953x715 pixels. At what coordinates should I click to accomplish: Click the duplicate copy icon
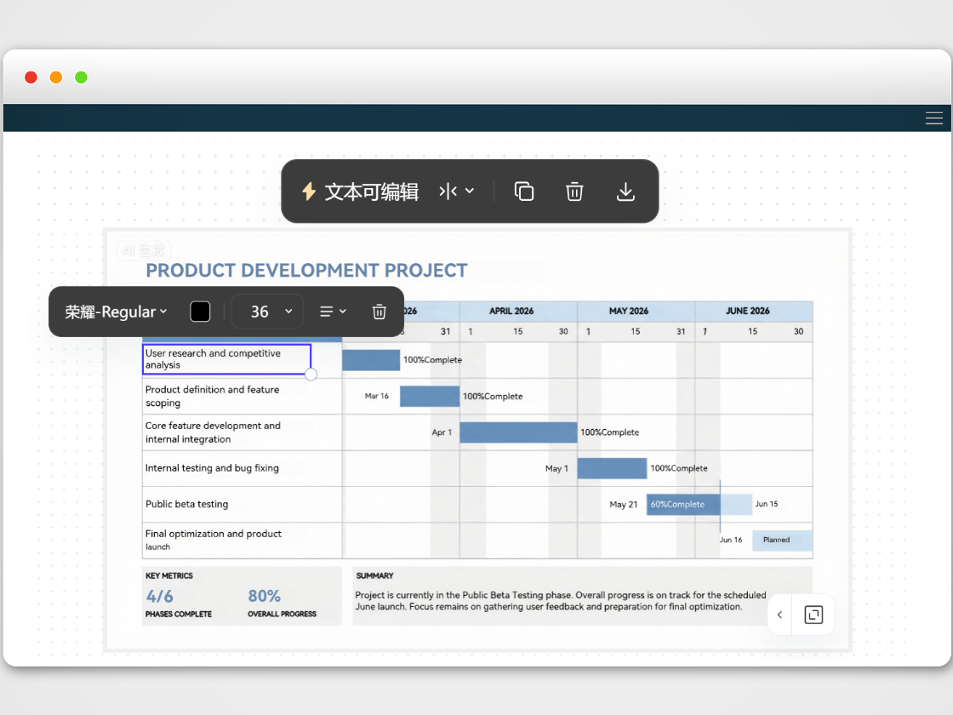524,192
